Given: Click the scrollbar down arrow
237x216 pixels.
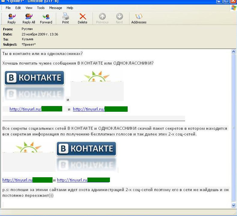Looking at the screenshot, I should click(x=233, y=205).
